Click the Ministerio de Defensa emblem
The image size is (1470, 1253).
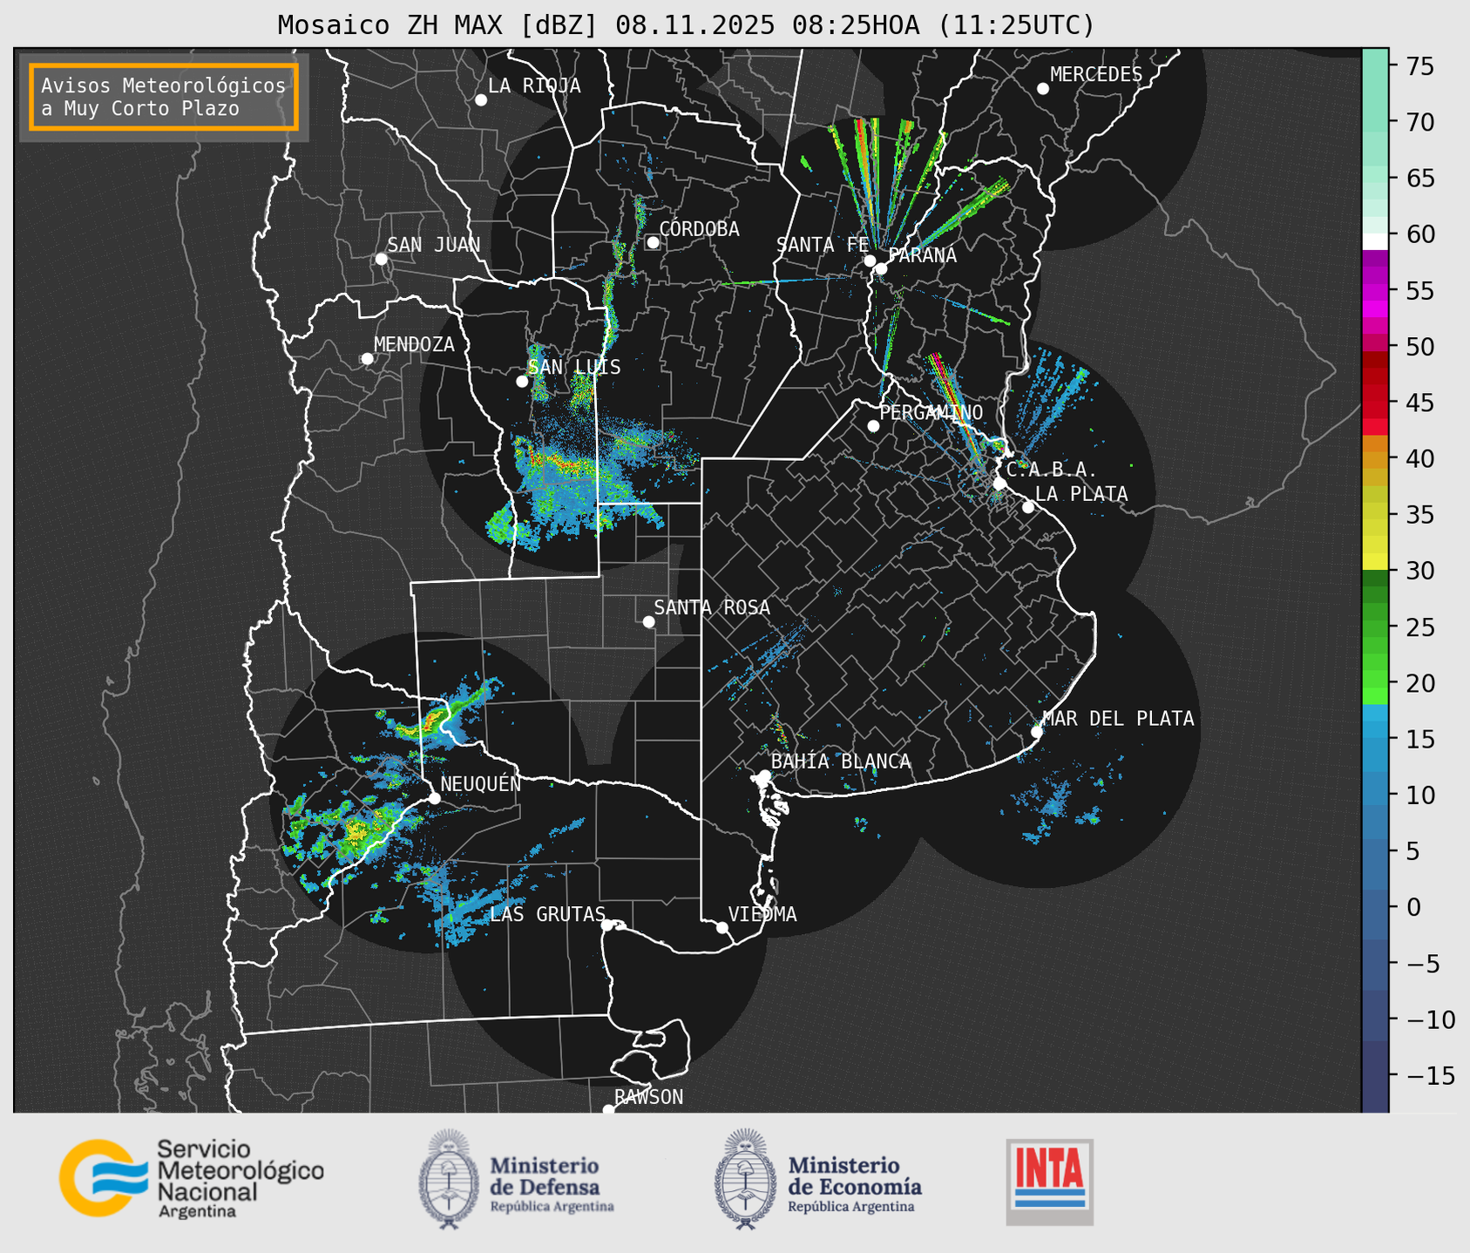tap(448, 1180)
